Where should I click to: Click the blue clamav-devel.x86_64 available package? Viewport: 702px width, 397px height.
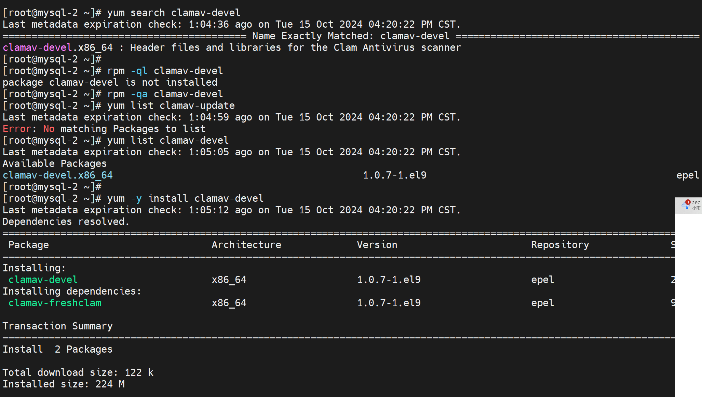tap(57, 175)
